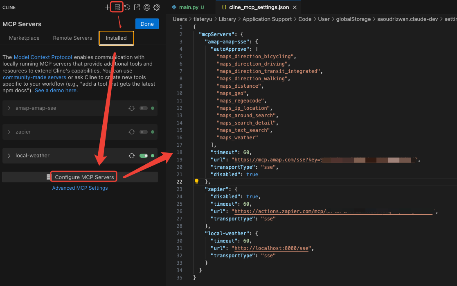
Task: Click the globalStorage breadcrumb segment
Action: [353, 19]
